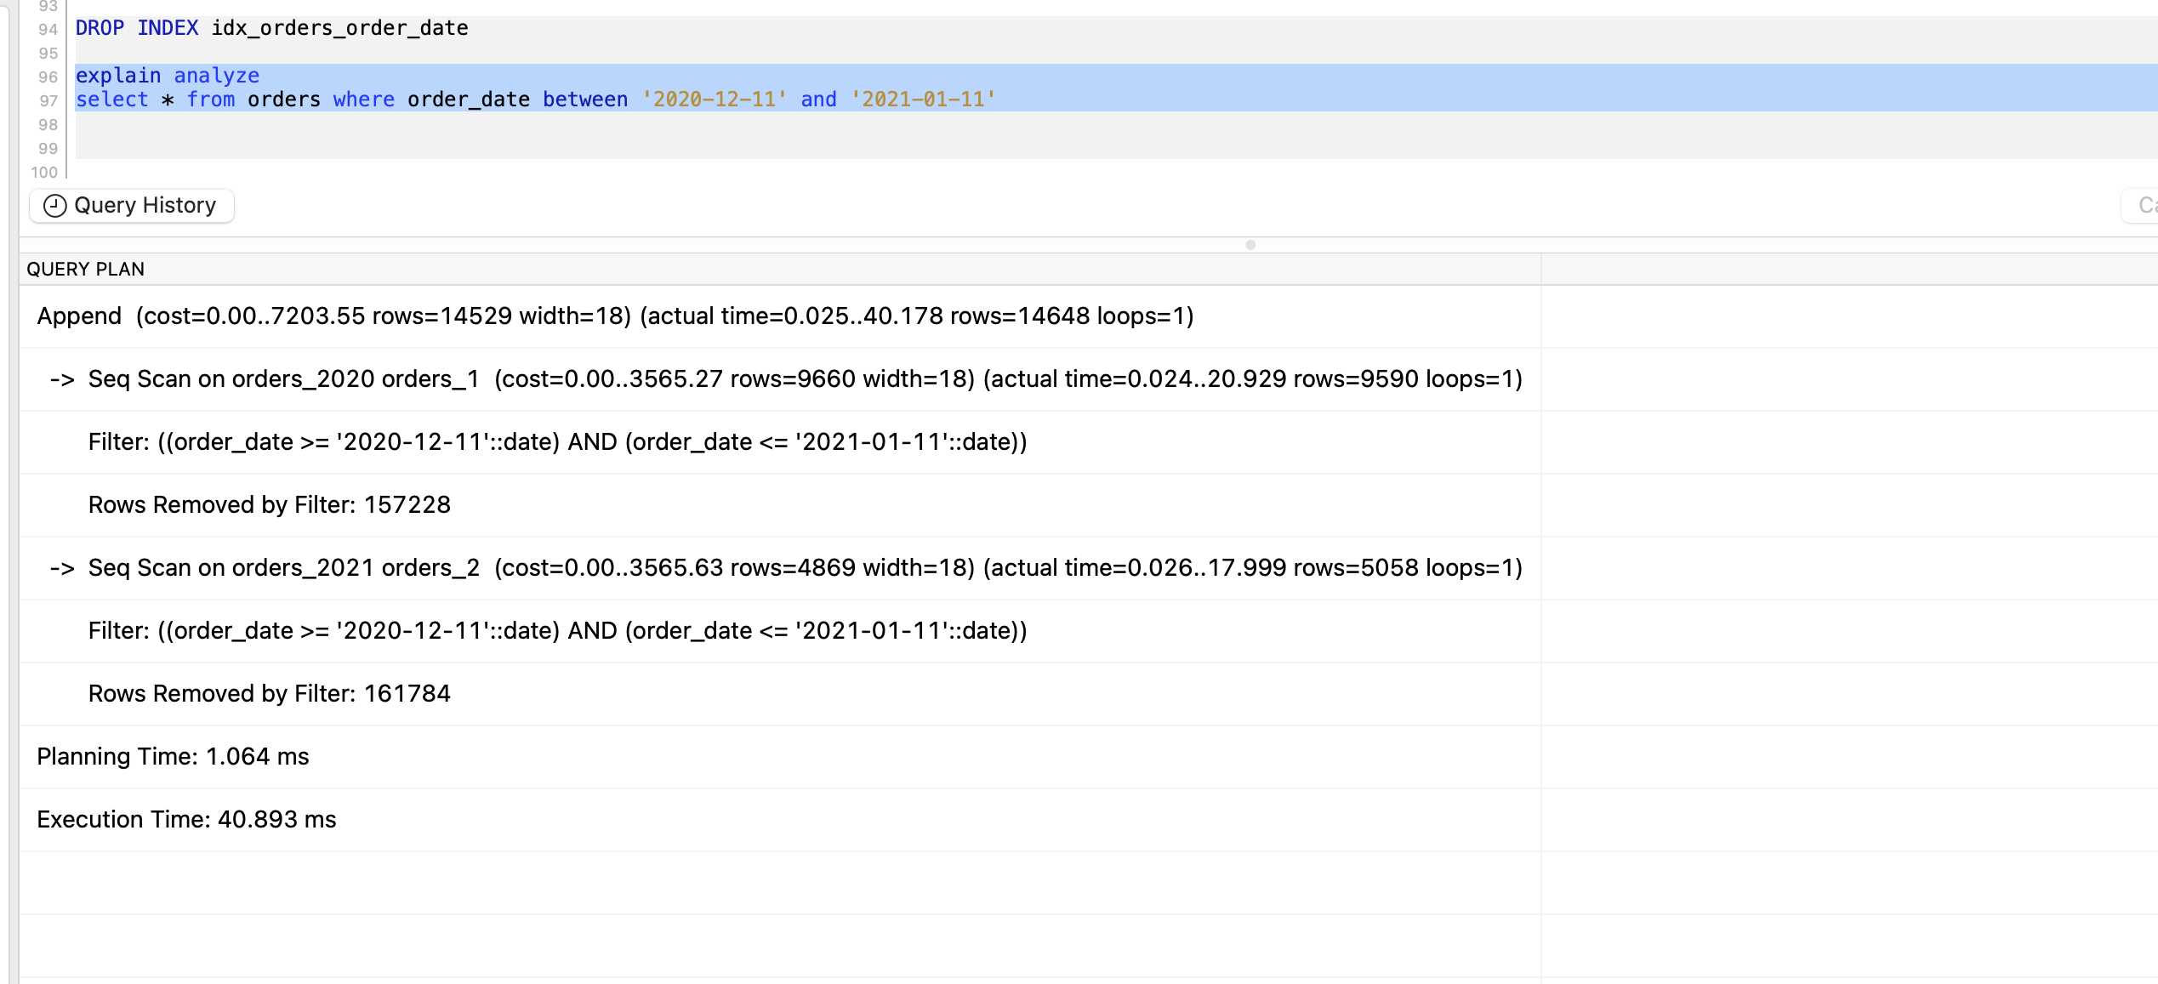Toggle the filter condition on orders_2021
Image resolution: width=2158 pixels, height=984 pixels.
point(557,630)
